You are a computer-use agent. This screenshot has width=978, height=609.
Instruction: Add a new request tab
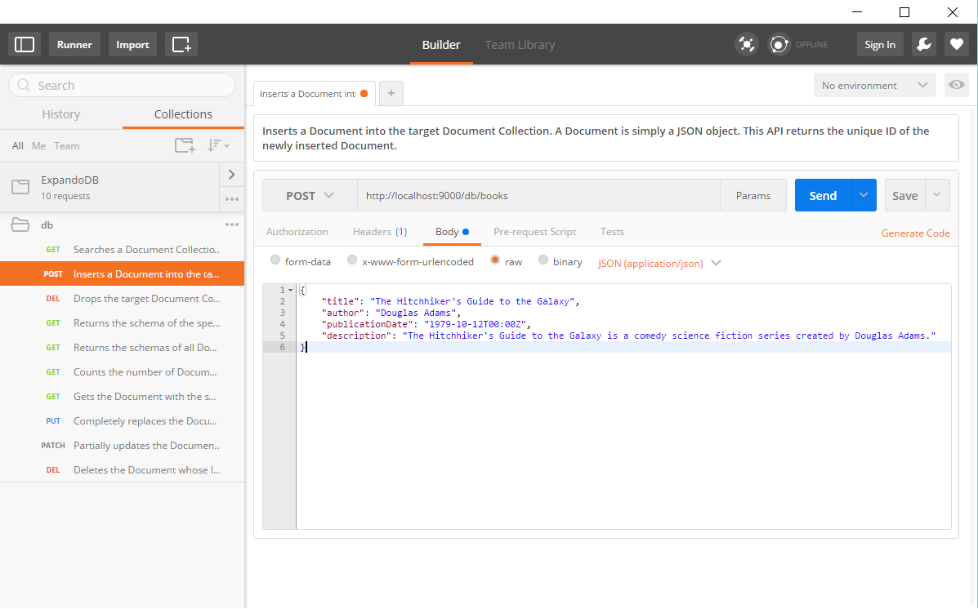point(391,93)
